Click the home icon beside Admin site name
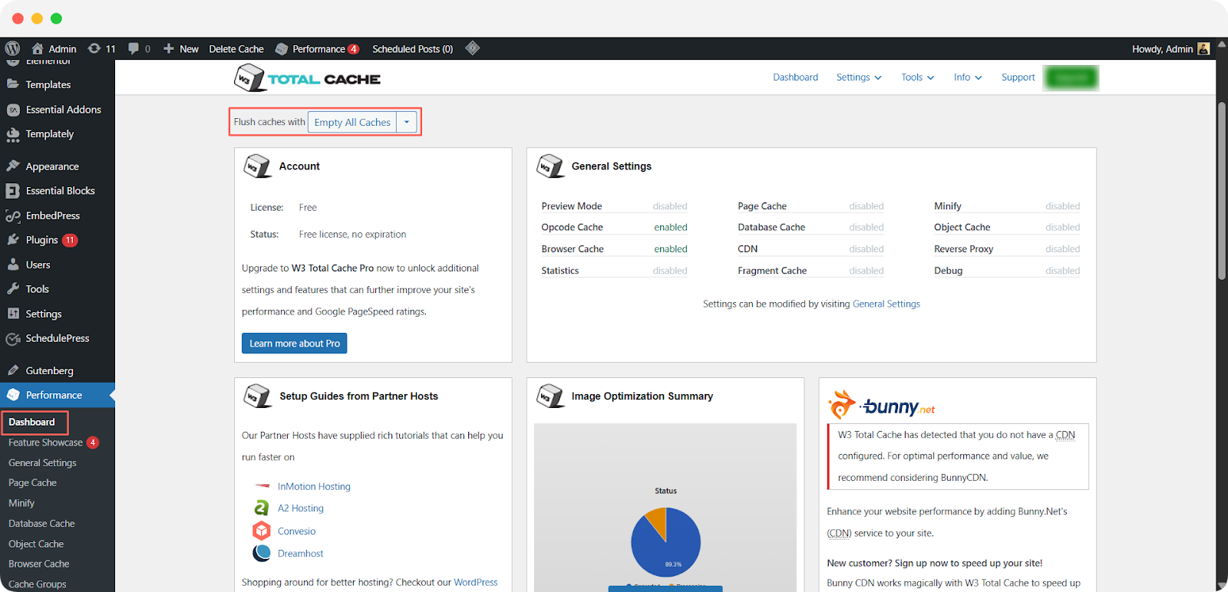Viewport: 1228px width, 592px height. pyautogui.click(x=37, y=48)
